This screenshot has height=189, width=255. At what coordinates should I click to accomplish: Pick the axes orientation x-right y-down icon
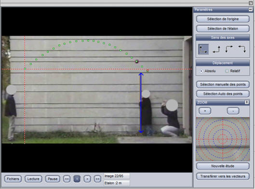click(x=229, y=49)
